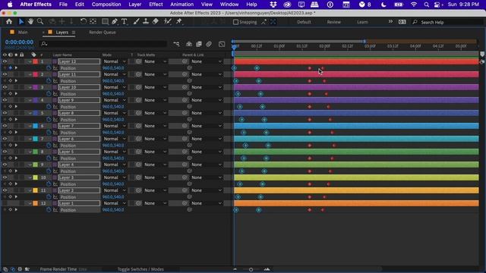Select the Default workspace
The height and width of the screenshot is (273, 486).
(304, 22)
